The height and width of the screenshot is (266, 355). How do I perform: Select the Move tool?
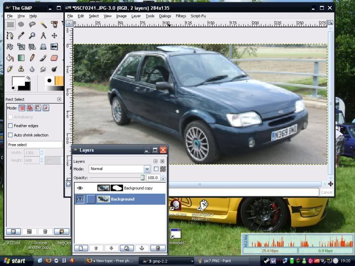[54, 35]
